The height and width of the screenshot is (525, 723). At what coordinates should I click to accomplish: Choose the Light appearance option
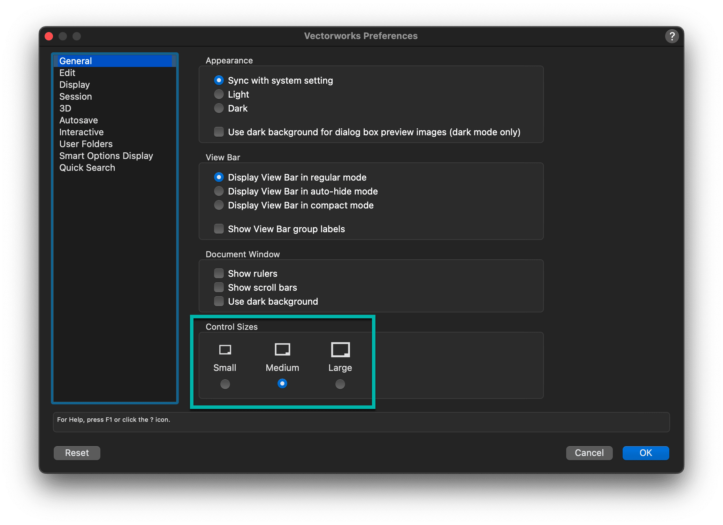(x=219, y=94)
